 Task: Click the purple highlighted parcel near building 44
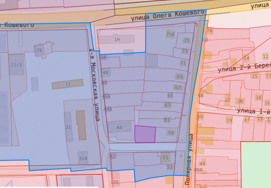tap(145, 135)
